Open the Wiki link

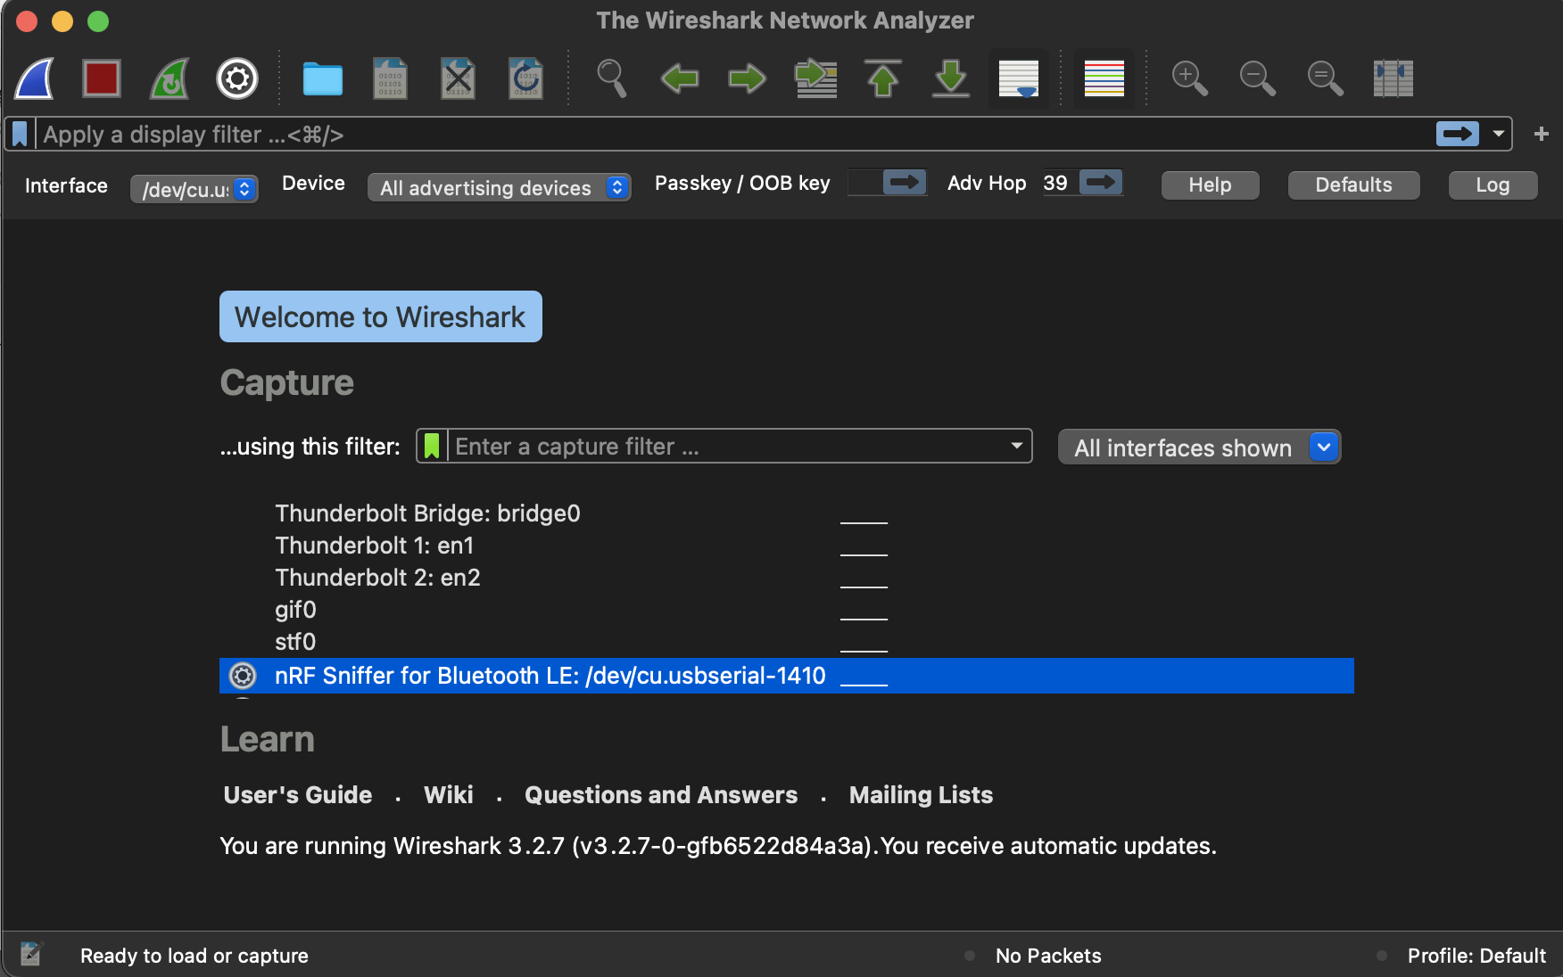pyautogui.click(x=449, y=795)
